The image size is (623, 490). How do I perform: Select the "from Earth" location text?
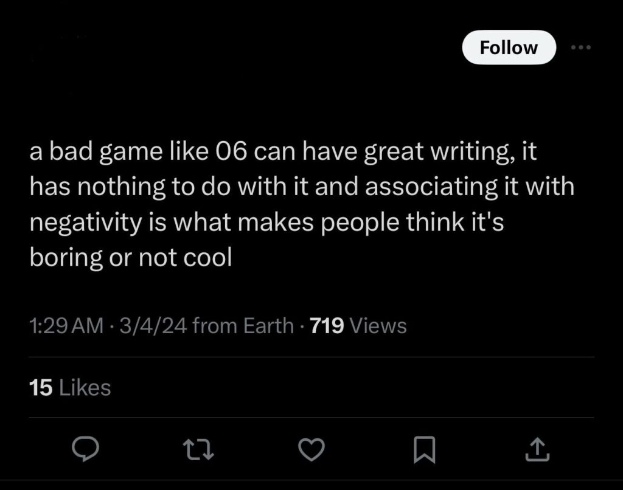click(243, 326)
